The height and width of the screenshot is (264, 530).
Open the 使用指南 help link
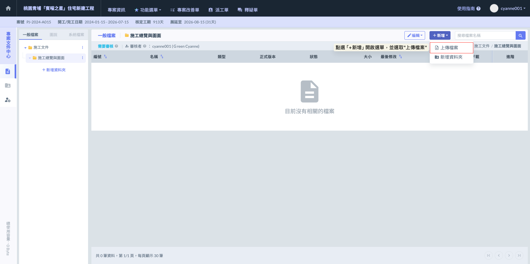click(x=468, y=9)
